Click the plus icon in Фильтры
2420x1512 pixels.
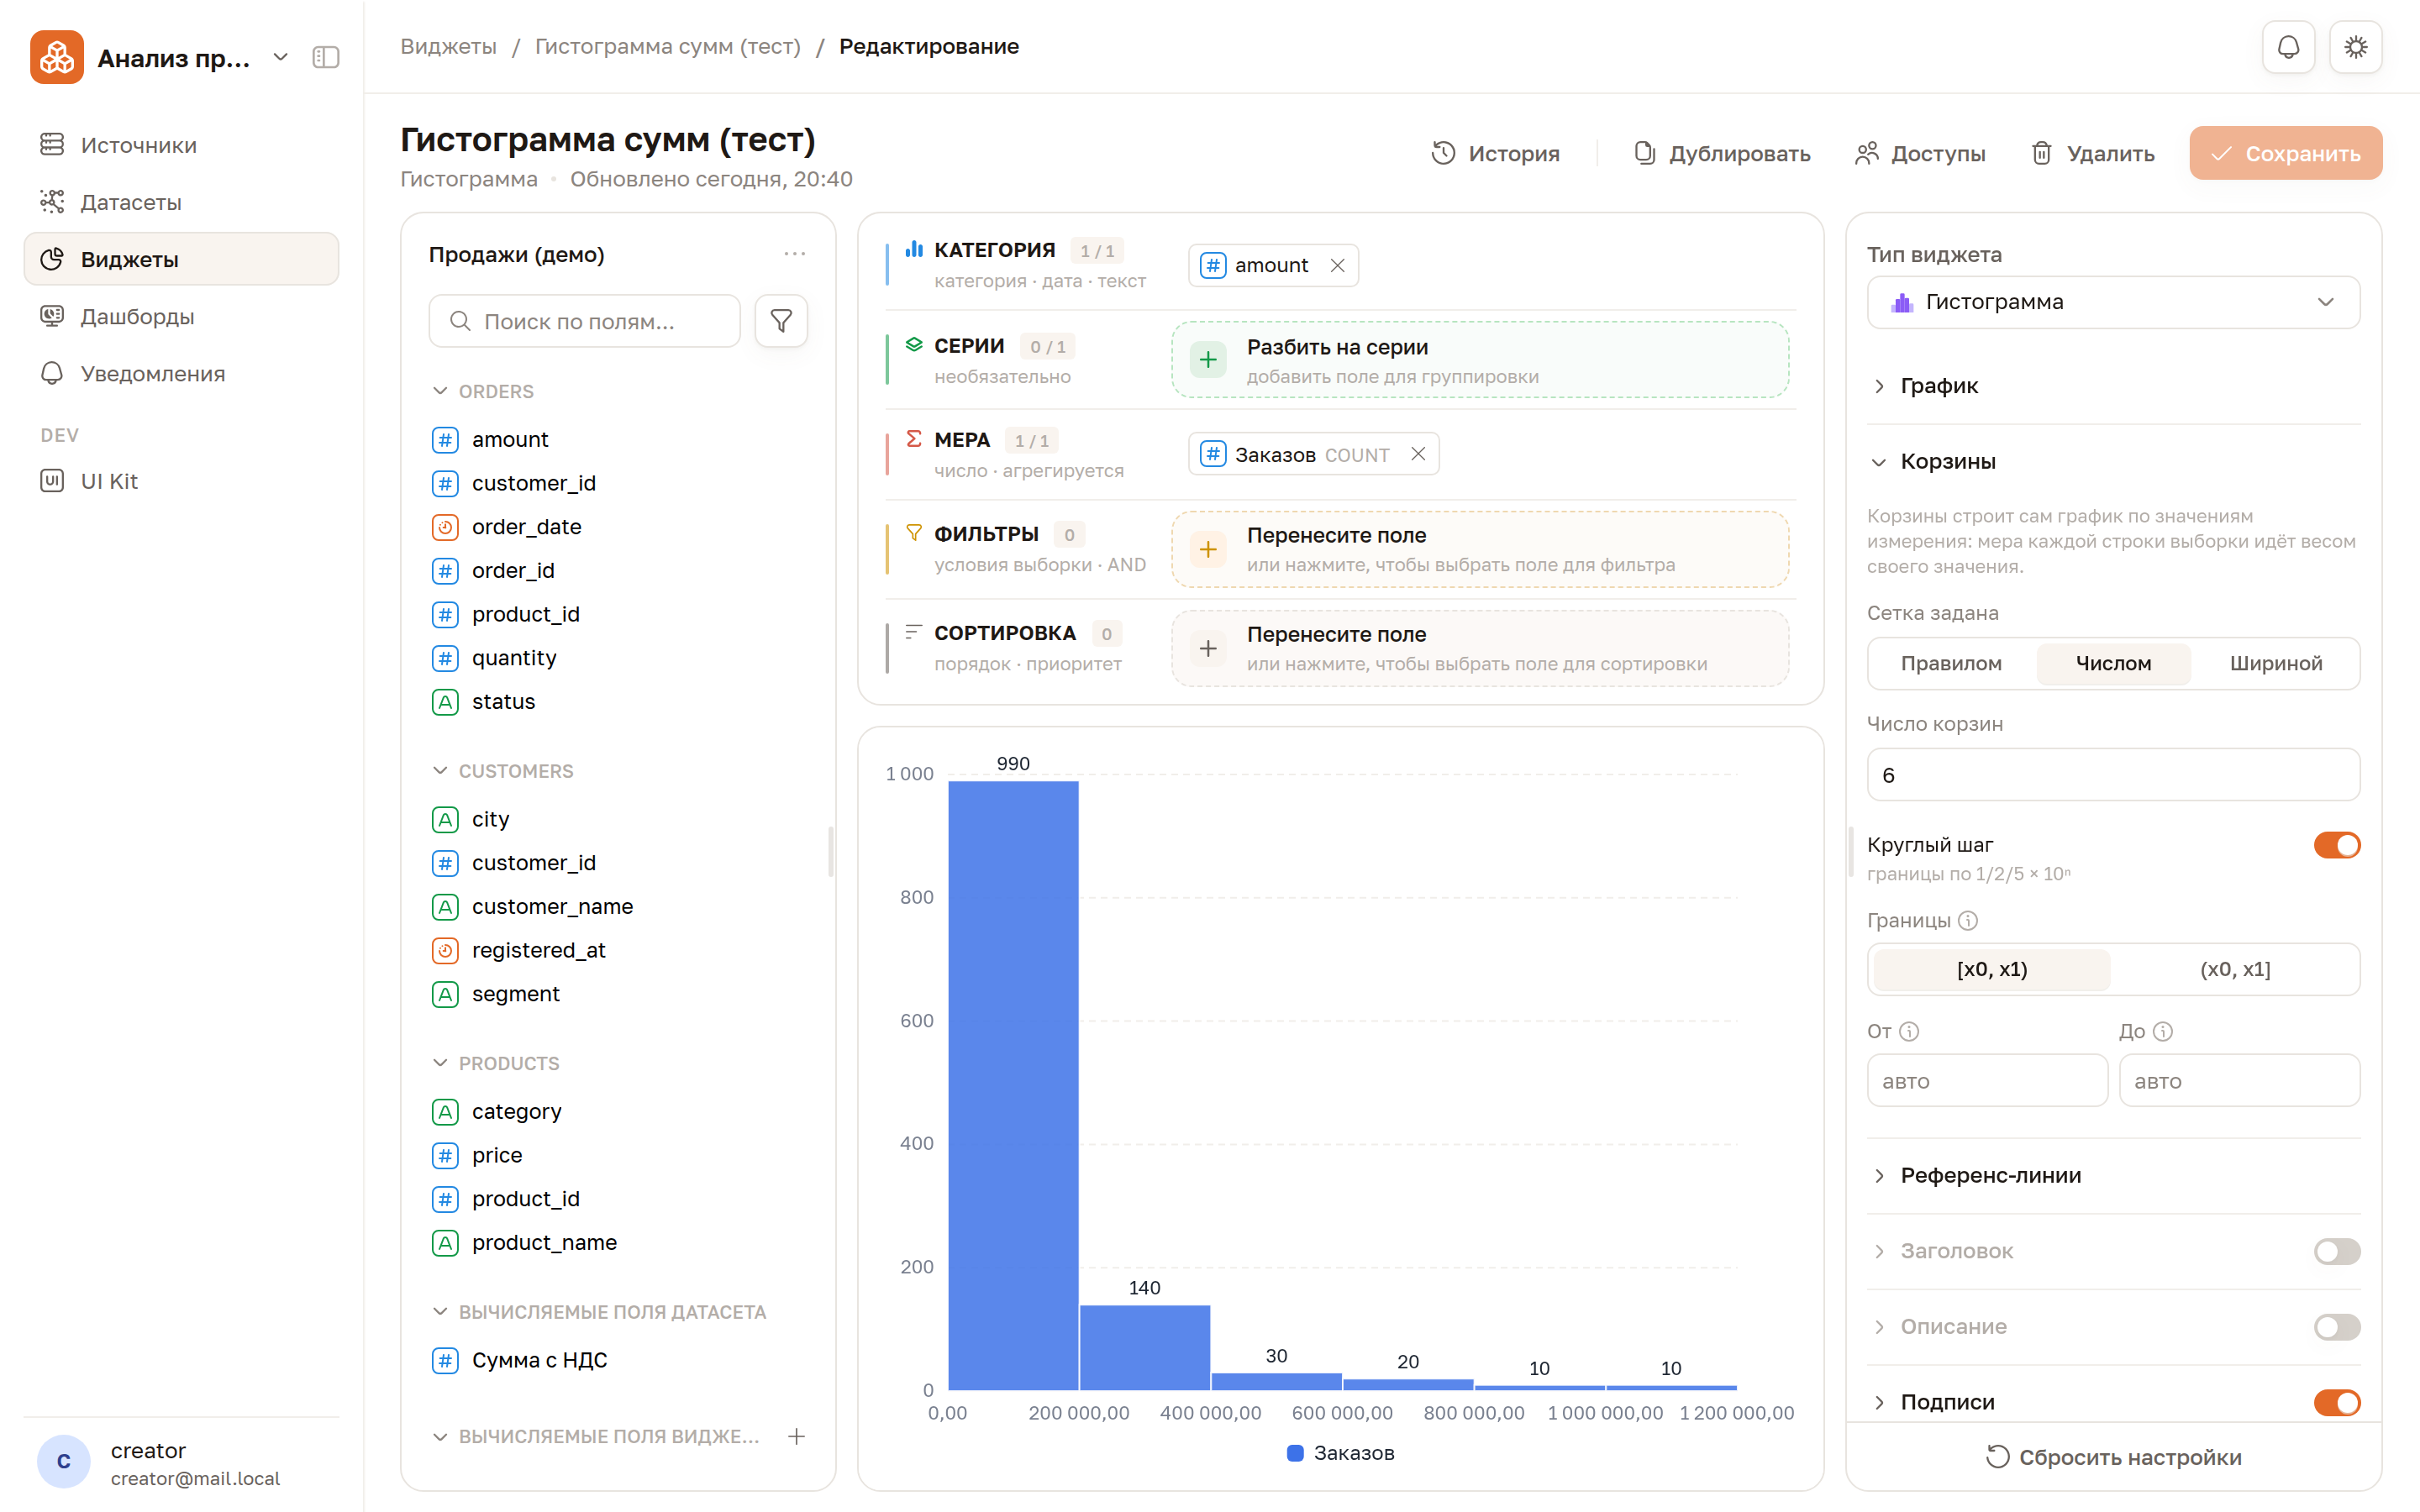1208,549
